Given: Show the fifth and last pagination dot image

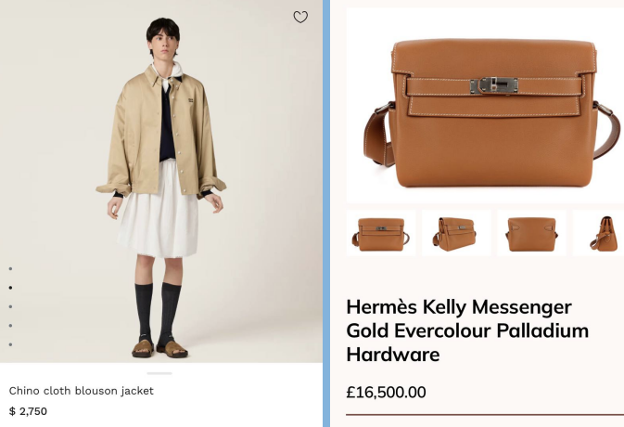Looking at the screenshot, I should [10, 344].
